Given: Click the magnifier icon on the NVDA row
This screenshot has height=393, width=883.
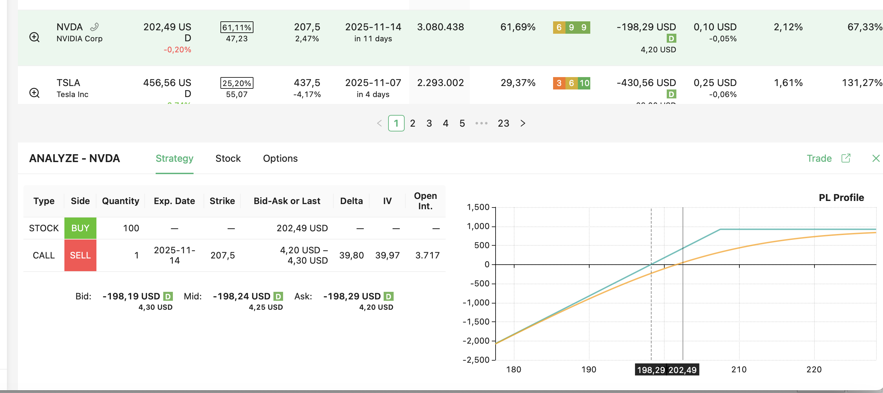Looking at the screenshot, I should [x=34, y=37].
